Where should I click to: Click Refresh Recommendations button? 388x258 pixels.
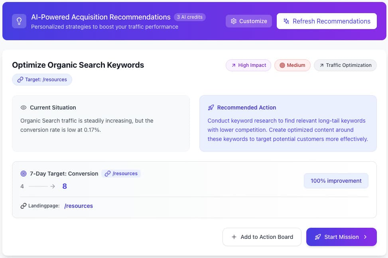(x=327, y=21)
